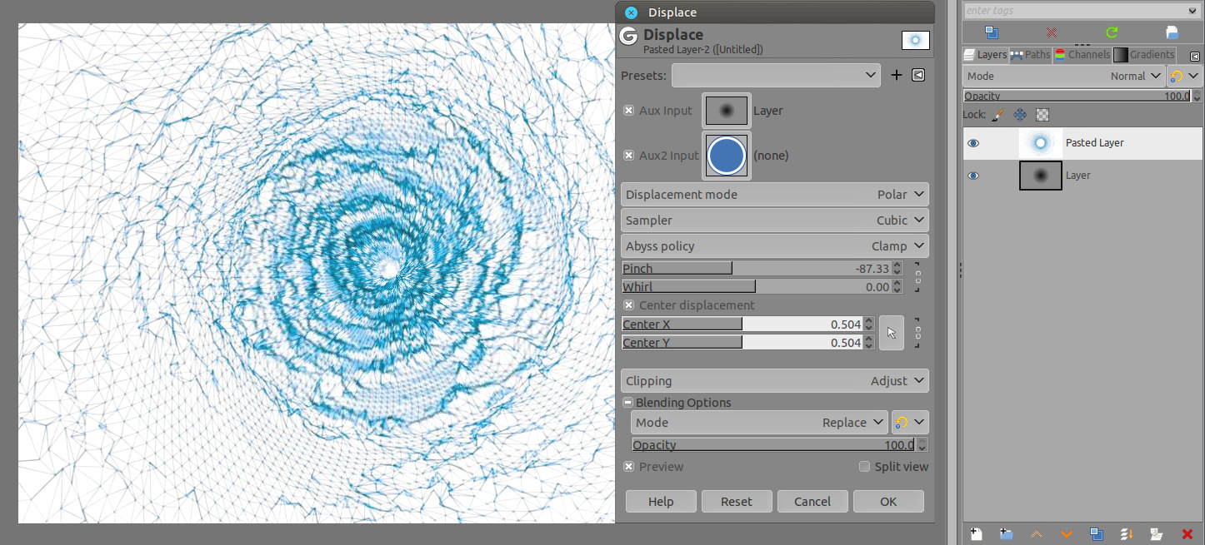Hide the Pasted Layer using its eye icon
The height and width of the screenshot is (545, 1205).
(973, 143)
